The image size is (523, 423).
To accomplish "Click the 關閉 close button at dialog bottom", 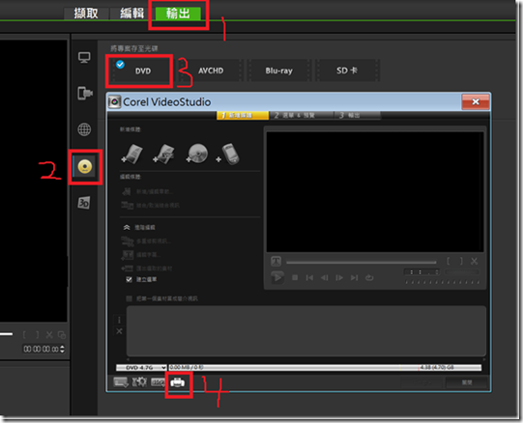I will pyautogui.click(x=467, y=382).
